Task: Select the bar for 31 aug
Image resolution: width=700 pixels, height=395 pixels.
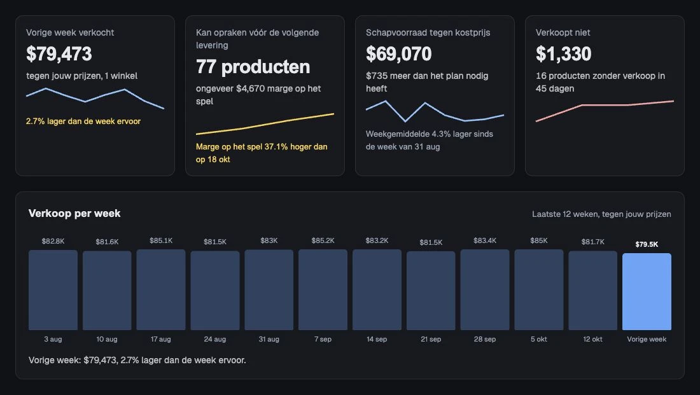Action: click(269, 290)
